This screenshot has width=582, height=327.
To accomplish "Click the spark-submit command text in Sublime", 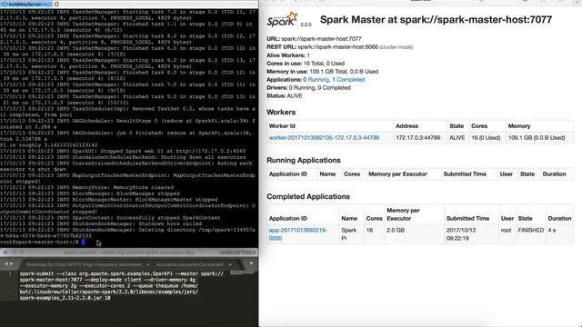I will (x=122, y=286).
